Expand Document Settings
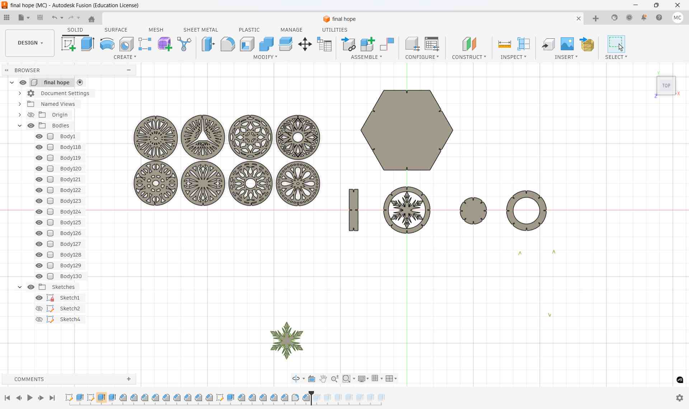The image size is (689, 409). tap(20, 93)
